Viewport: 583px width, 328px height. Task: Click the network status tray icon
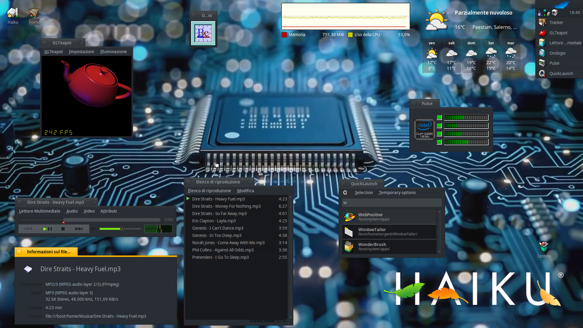(547, 12)
